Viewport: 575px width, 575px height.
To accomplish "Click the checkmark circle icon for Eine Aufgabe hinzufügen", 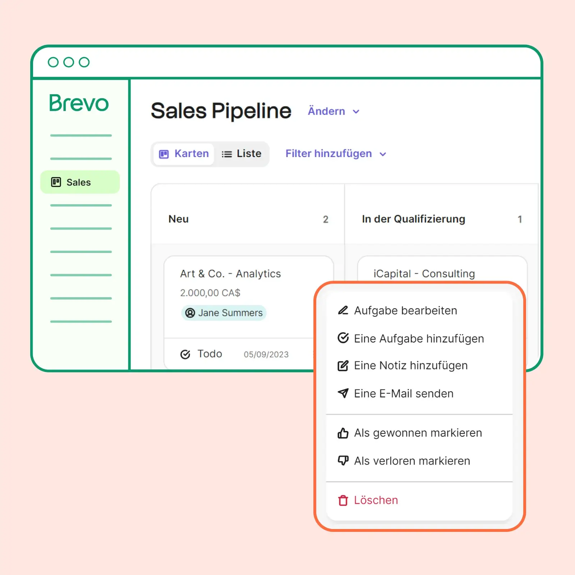I will [x=343, y=338].
